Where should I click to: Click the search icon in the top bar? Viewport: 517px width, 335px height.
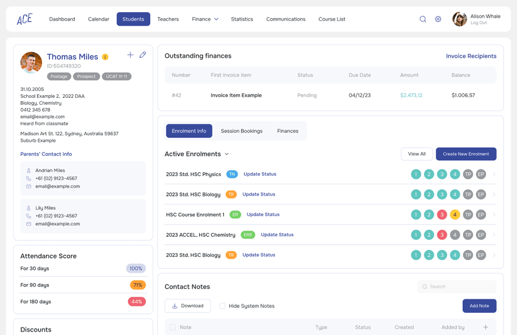tap(423, 19)
